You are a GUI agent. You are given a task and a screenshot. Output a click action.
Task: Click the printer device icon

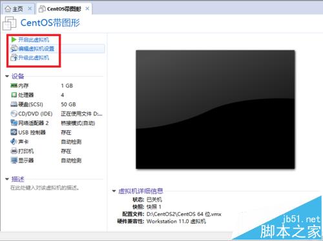pyautogui.click(x=14, y=151)
